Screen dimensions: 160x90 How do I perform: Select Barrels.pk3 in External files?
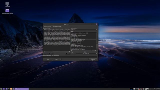click(x=57, y=35)
